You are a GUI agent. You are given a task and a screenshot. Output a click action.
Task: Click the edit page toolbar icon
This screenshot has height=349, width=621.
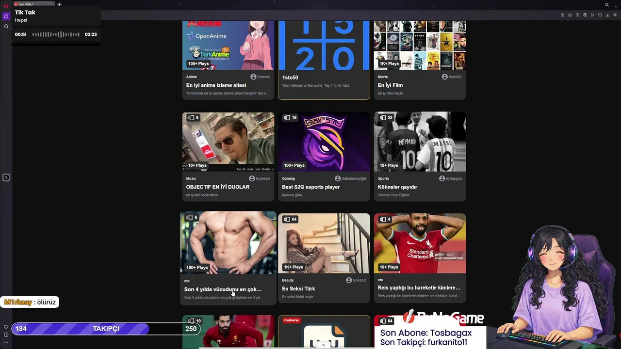point(562,15)
